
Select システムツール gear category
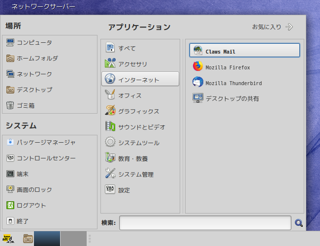140,142
